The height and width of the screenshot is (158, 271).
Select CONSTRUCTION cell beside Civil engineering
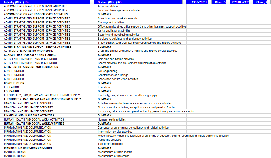click(x=47, y=71)
